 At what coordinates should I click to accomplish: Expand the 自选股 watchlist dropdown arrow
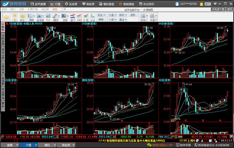pyautogui.click(x=43, y=16)
